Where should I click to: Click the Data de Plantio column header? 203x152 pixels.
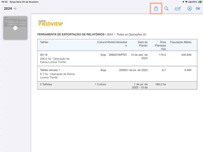tap(143, 44)
